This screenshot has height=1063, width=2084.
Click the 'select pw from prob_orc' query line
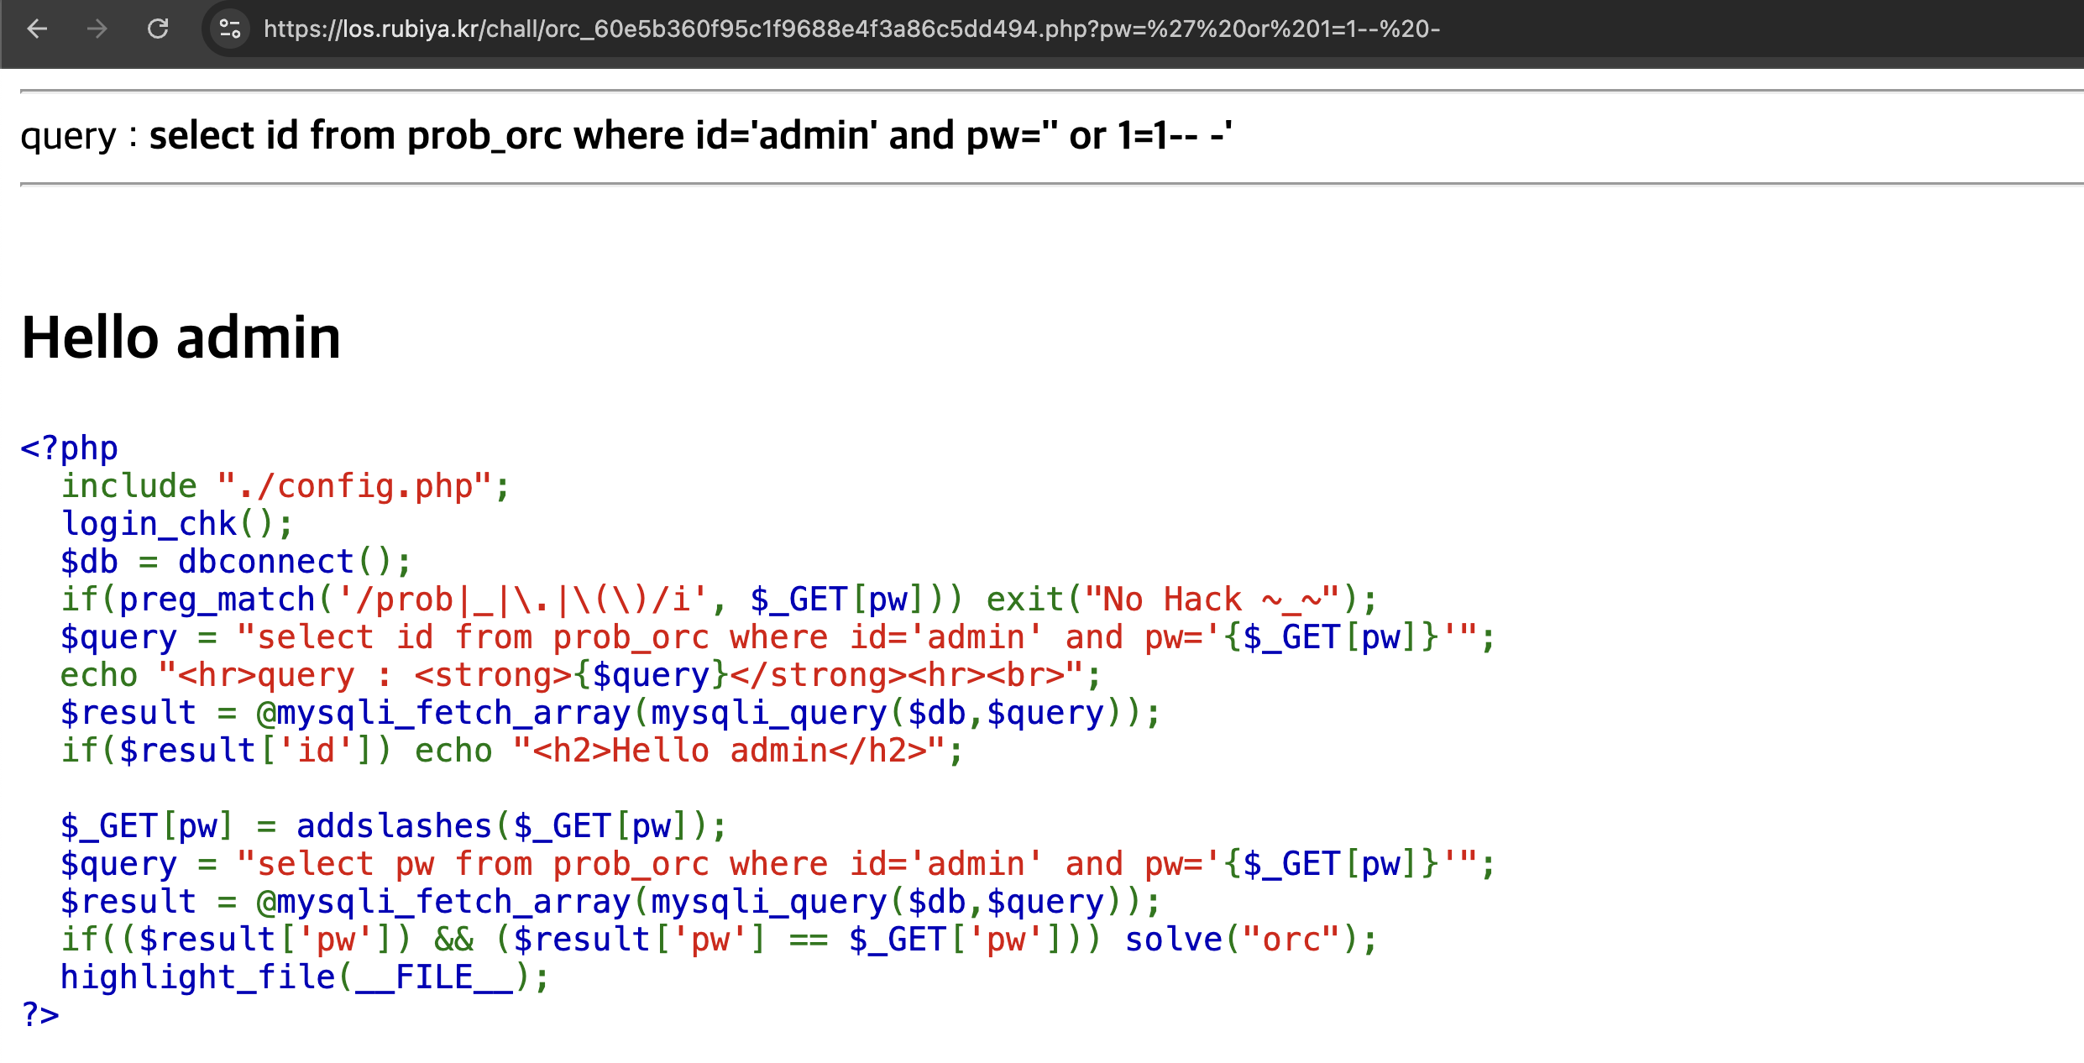coord(778,863)
